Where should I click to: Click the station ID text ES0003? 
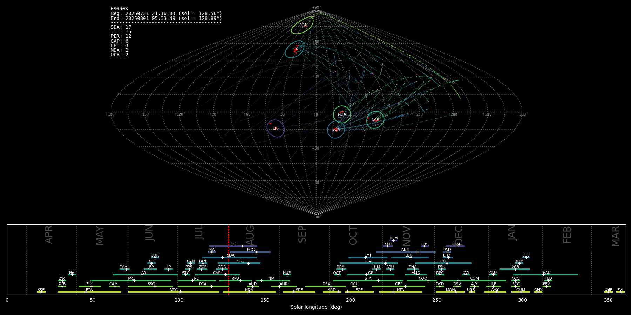119,9
